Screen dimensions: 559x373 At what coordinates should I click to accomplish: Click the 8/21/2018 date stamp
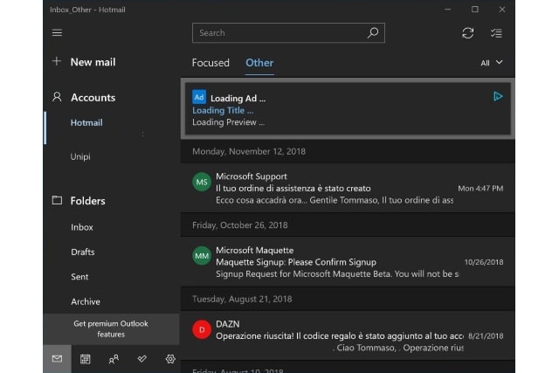click(x=486, y=336)
